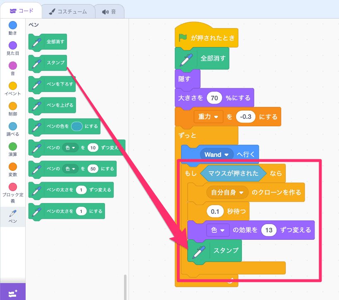The image size is (339, 300).
Task: Click the ペンを下ろす block in palette
Action: pyautogui.click(x=60, y=84)
